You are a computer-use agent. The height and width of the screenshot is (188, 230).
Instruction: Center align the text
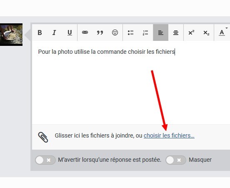tap(176, 33)
